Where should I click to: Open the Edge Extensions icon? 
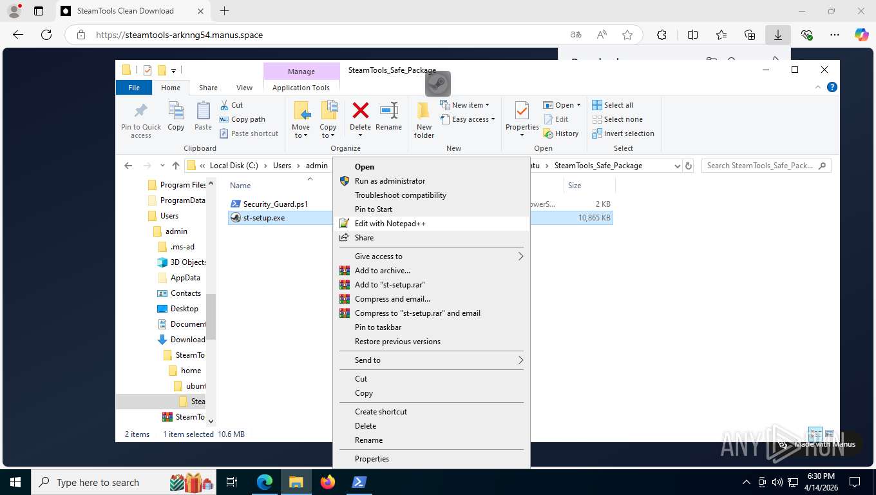pos(662,35)
